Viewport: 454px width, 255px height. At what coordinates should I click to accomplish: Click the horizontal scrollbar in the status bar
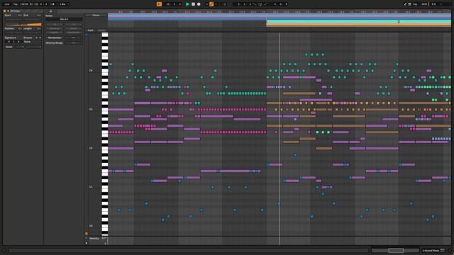pyautogui.click(x=188, y=251)
